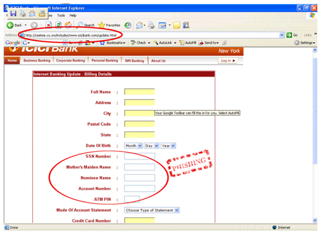
Task: Refresh the page using the green arrows icon
Action: 58,25
